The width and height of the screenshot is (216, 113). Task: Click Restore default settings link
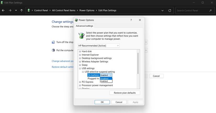tap(63, 67)
